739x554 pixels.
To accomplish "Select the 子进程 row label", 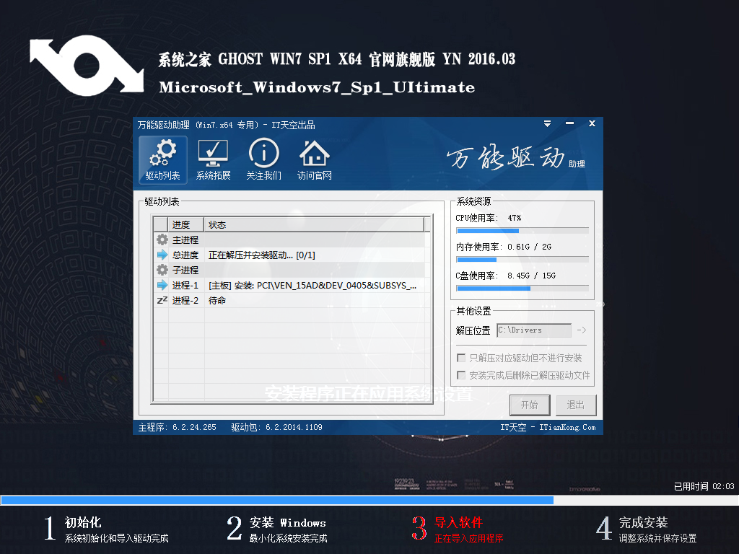I will coord(185,270).
